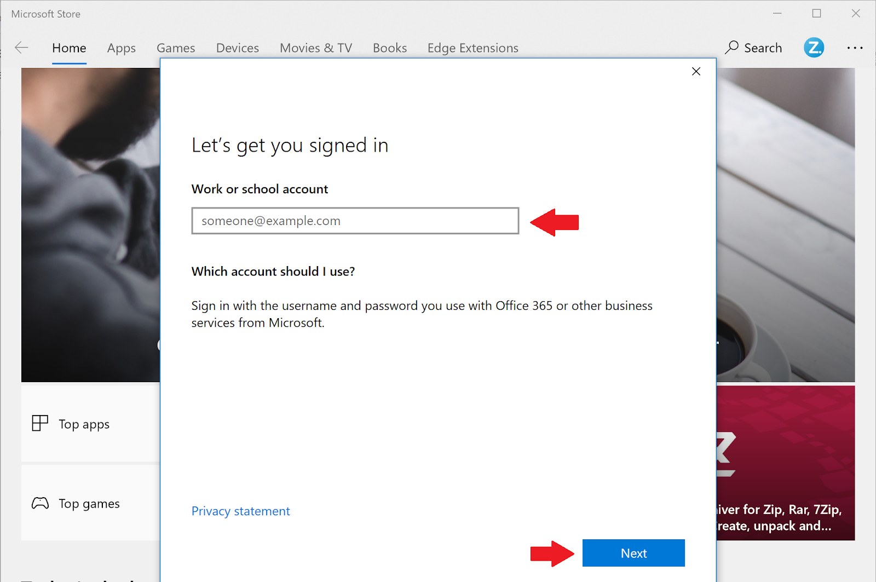Select the Books tab
Image resolution: width=876 pixels, height=582 pixels.
coord(390,48)
